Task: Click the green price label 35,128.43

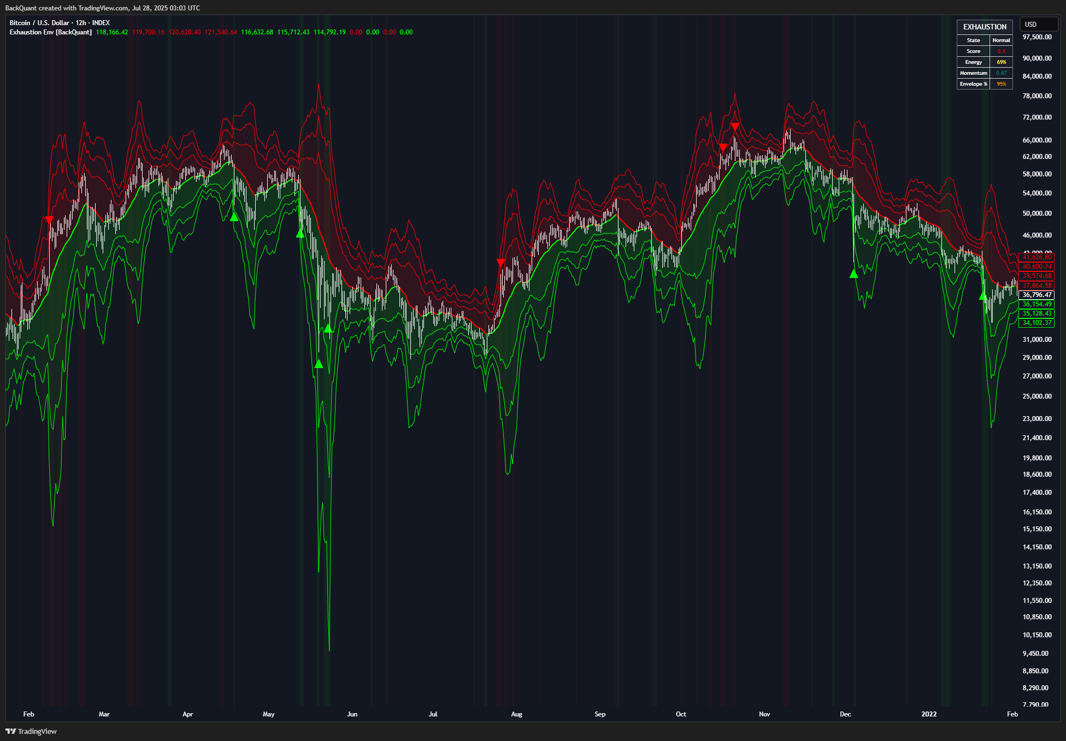Action: coord(1036,313)
